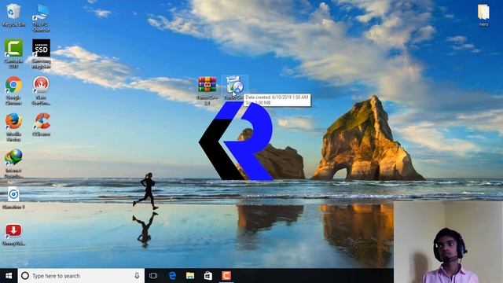Select the WinRAR archive icon on desktop
The height and width of the screenshot is (283, 503).
(x=207, y=84)
